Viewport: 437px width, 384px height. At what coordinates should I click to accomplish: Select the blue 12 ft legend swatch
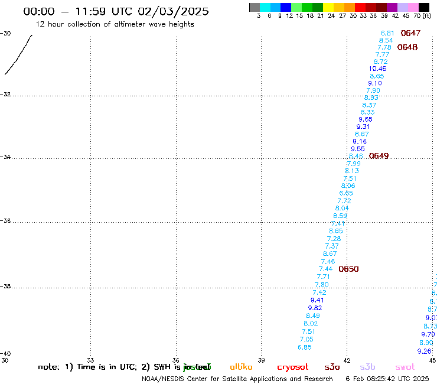286,8
